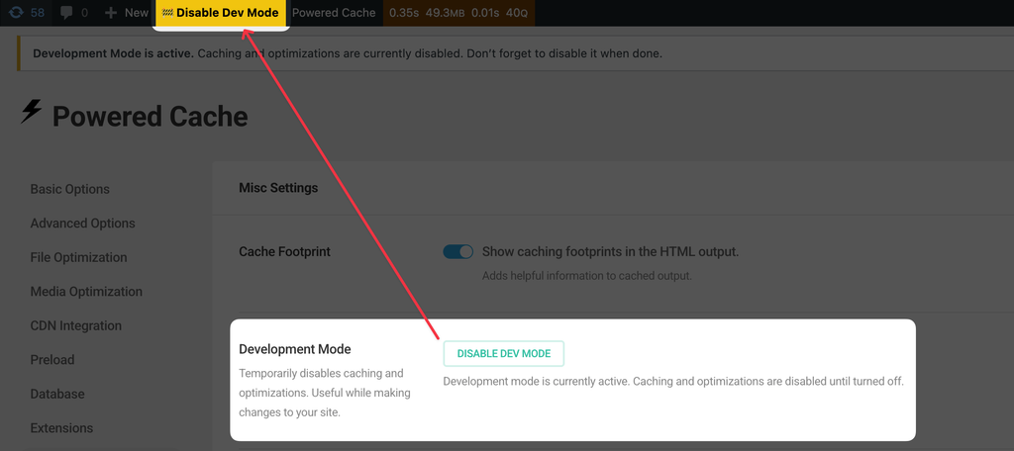Click yellow Disable Dev Mode in admin bar
Image resolution: width=1014 pixels, height=451 pixels.
tap(220, 13)
